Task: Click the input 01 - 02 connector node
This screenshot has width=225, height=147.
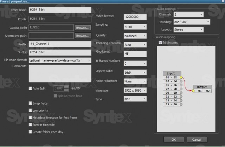Action: (181, 77)
